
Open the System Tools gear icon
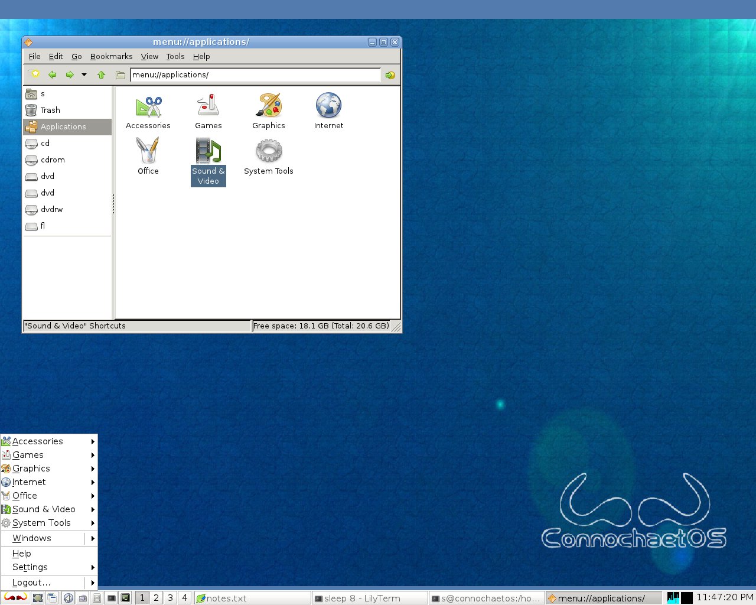click(x=269, y=151)
